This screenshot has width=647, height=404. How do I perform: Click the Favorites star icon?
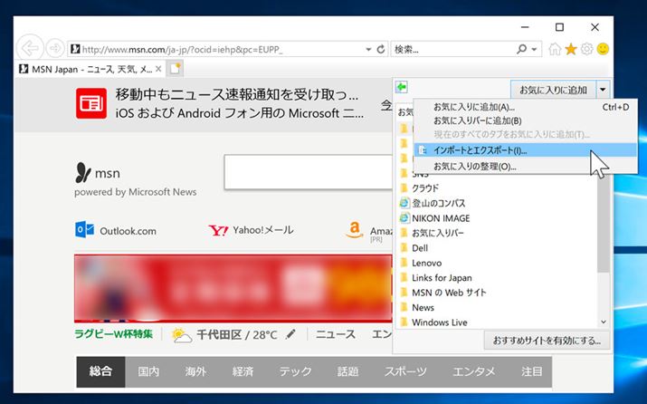point(571,49)
